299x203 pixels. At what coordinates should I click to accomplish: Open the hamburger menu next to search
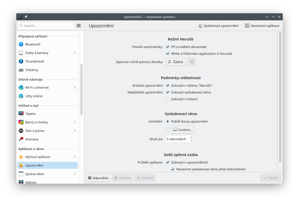[79, 26]
